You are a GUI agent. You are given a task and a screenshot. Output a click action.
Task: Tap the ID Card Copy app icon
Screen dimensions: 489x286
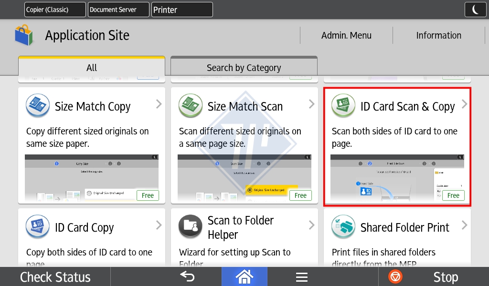tap(37, 227)
